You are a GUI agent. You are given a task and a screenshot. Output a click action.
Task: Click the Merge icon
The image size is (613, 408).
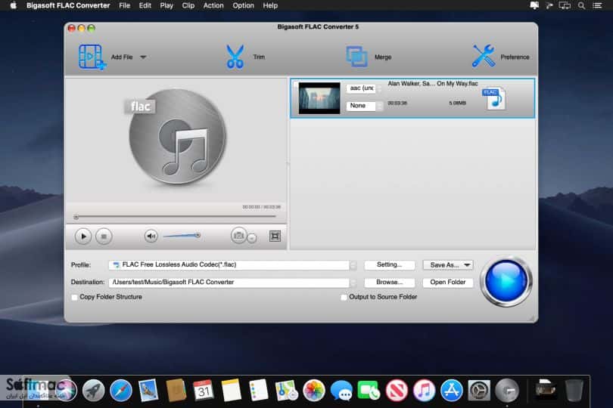click(x=356, y=57)
